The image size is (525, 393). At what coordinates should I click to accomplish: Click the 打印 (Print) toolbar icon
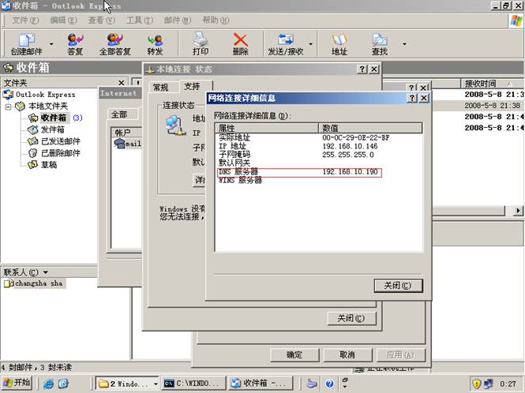coord(201,40)
